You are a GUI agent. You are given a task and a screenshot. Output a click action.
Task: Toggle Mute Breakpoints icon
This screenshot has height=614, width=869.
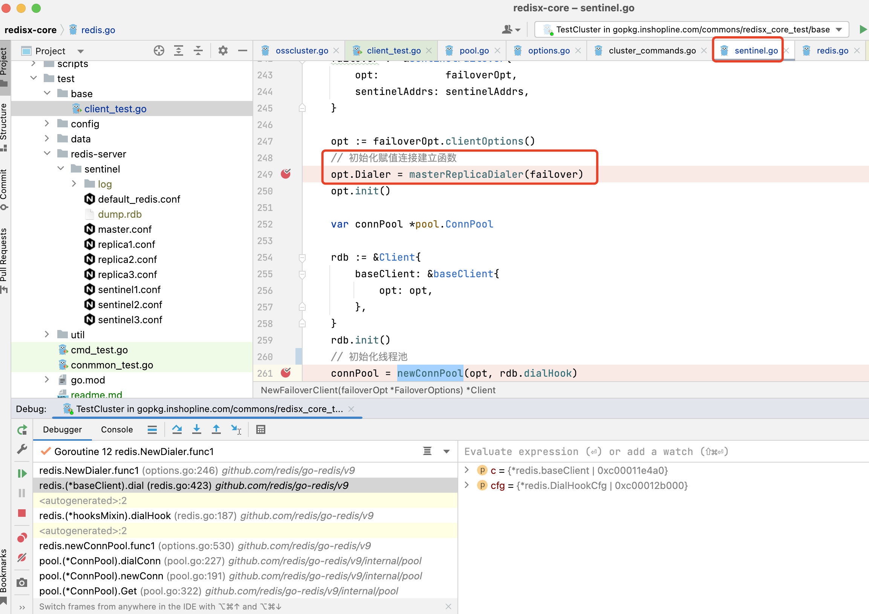click(22, 557)
